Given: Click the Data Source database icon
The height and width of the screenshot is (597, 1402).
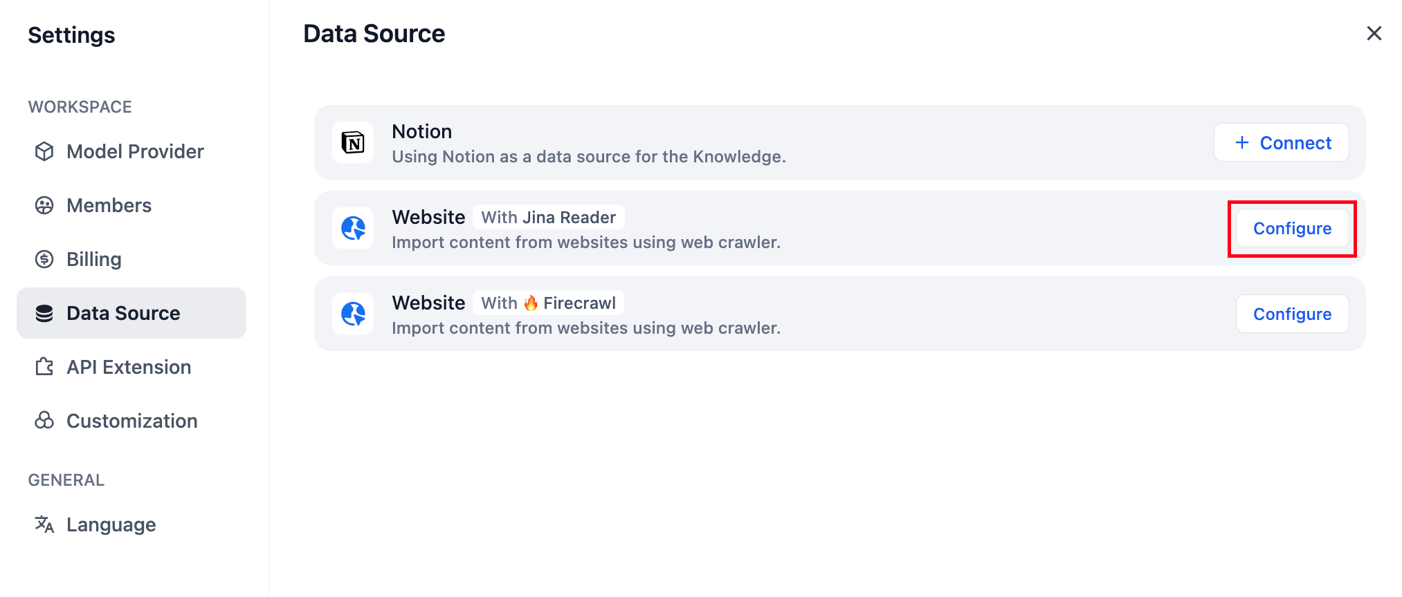Looking at the screenshot, I should (44, 313).
